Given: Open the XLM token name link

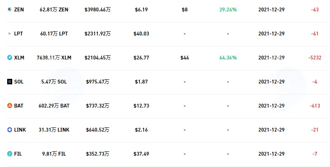Looking at the screenshot, I should click(x=19, y=58).
